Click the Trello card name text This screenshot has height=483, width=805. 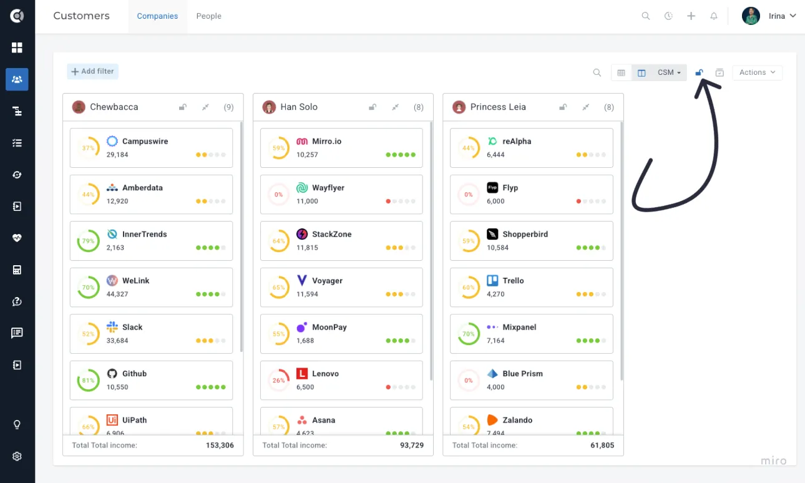(x=513, y=281)
